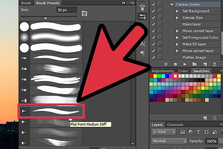Collapse the Canvas Green action
This screenshot has width=223, height=149.
(x=172, y=4)
